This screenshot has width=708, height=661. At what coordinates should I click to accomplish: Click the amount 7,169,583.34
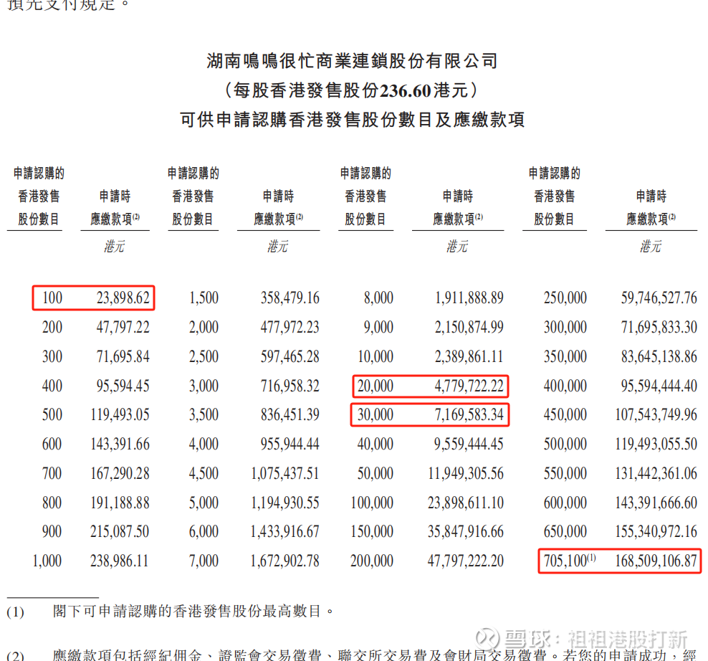click(469, 415)
